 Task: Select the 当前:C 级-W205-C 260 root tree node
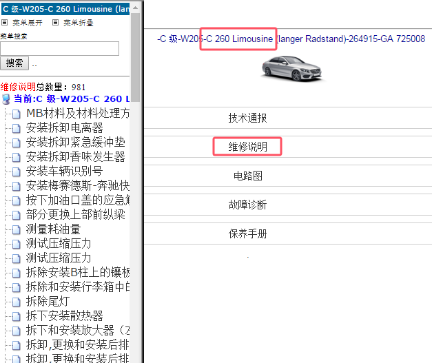(x=72, y=98)
